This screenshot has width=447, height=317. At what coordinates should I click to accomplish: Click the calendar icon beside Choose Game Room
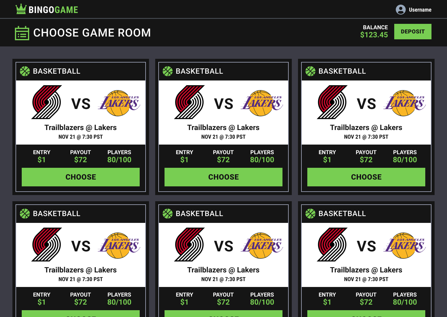point(22,33)
